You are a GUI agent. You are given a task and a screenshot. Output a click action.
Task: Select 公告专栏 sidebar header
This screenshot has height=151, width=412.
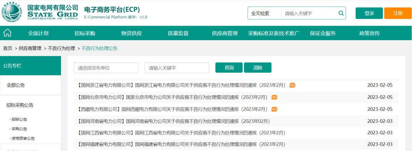[x=31, y=66]
